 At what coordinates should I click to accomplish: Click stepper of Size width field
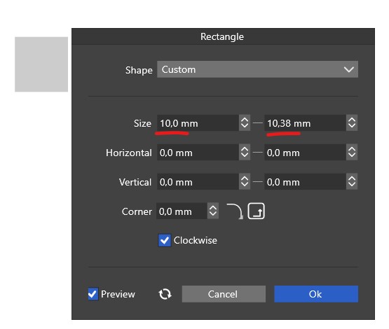(245, 123)
